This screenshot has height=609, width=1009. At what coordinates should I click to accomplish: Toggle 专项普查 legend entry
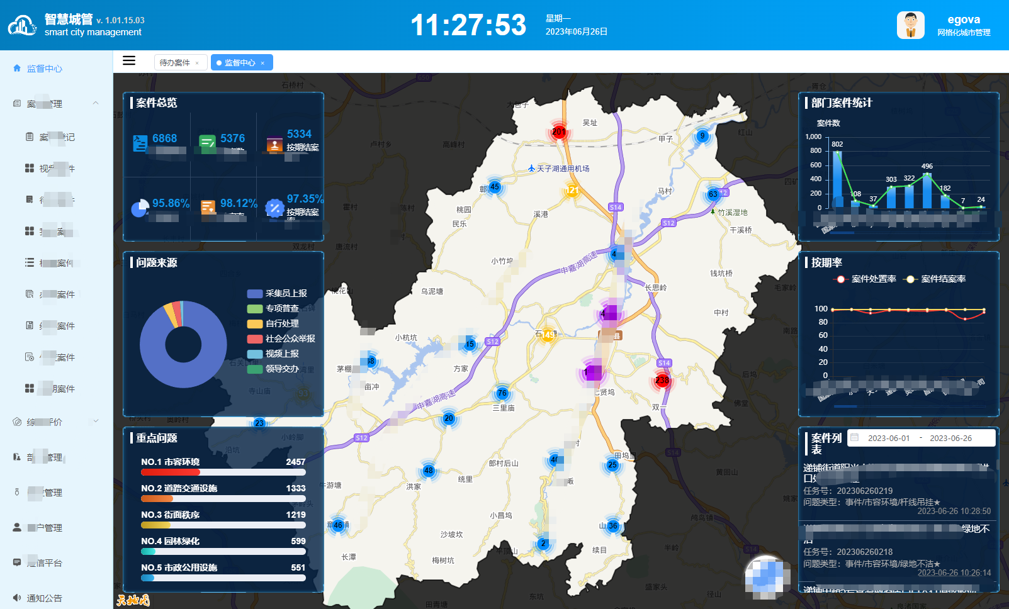click(273, 308)
